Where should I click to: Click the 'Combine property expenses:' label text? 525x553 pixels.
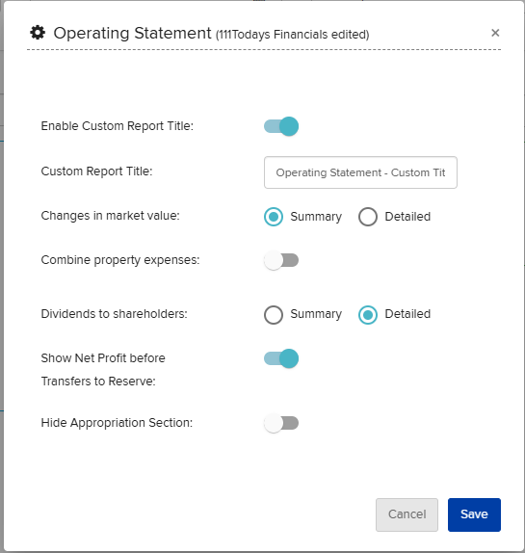[x=120, y=260]
